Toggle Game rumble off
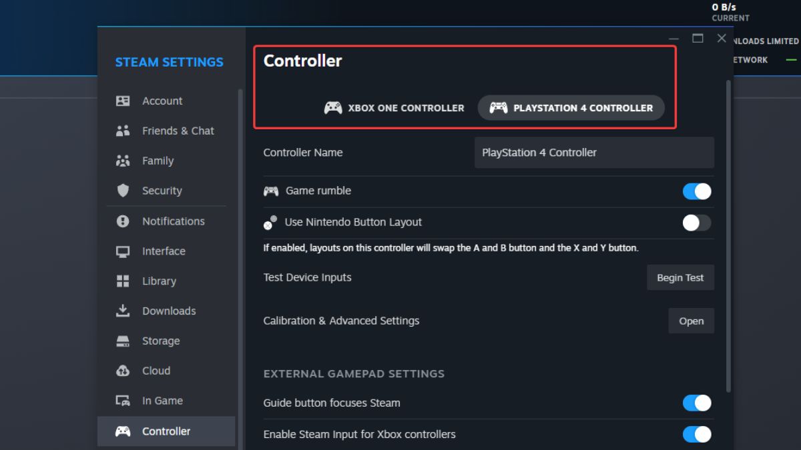Screen dimensions: 801x450 tap(697, 191)
